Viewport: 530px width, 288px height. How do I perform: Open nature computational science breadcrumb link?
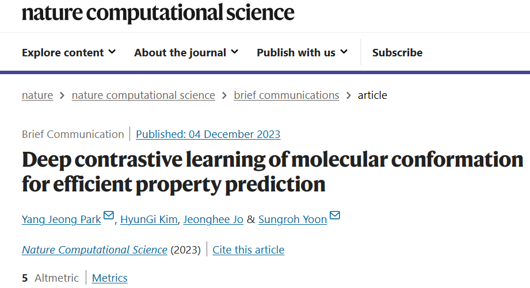tap(143, 95)
